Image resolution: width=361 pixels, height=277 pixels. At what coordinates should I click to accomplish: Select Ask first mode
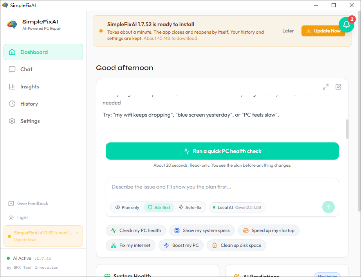pos(159,207)
